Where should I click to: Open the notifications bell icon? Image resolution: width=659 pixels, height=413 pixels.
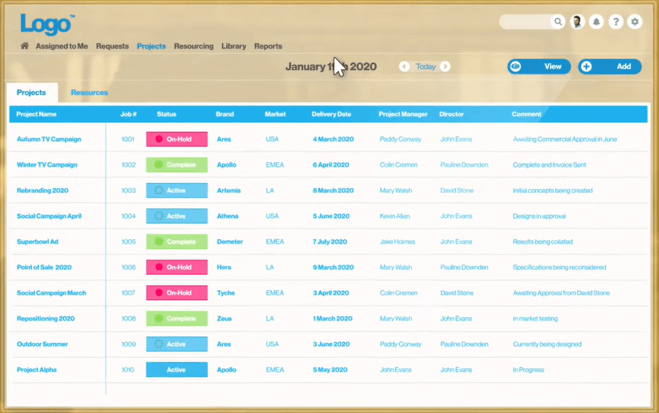pyautogui.click(x=596, y=22)
